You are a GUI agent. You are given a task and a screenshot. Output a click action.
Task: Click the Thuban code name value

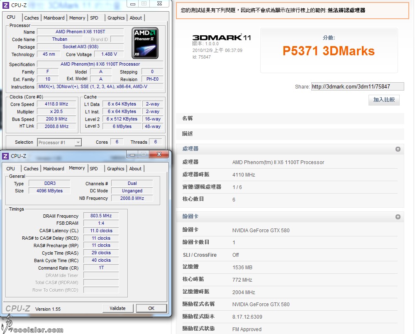[60, 39]
